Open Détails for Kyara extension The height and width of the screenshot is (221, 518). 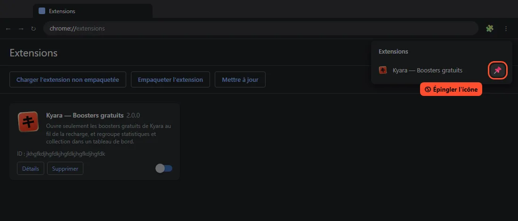point(31,168)
